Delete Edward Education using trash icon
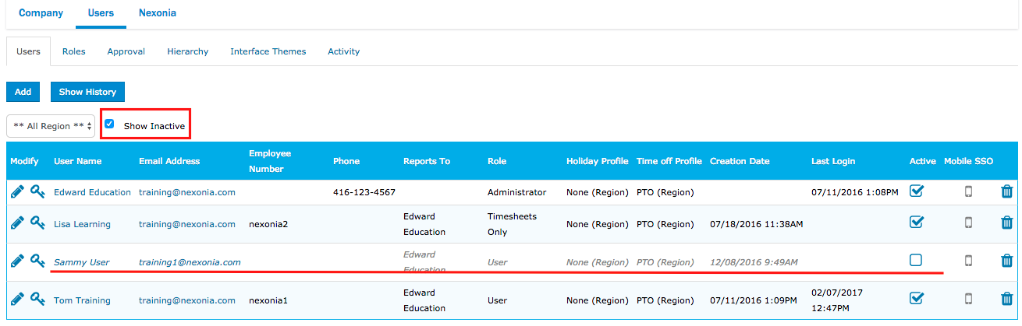Image resolution: width=1022 pixels, height=326 pixels. 1006,191
